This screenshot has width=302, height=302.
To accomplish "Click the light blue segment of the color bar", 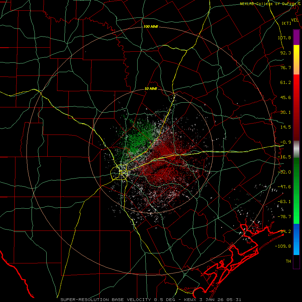I will click(x=296, y=239).
